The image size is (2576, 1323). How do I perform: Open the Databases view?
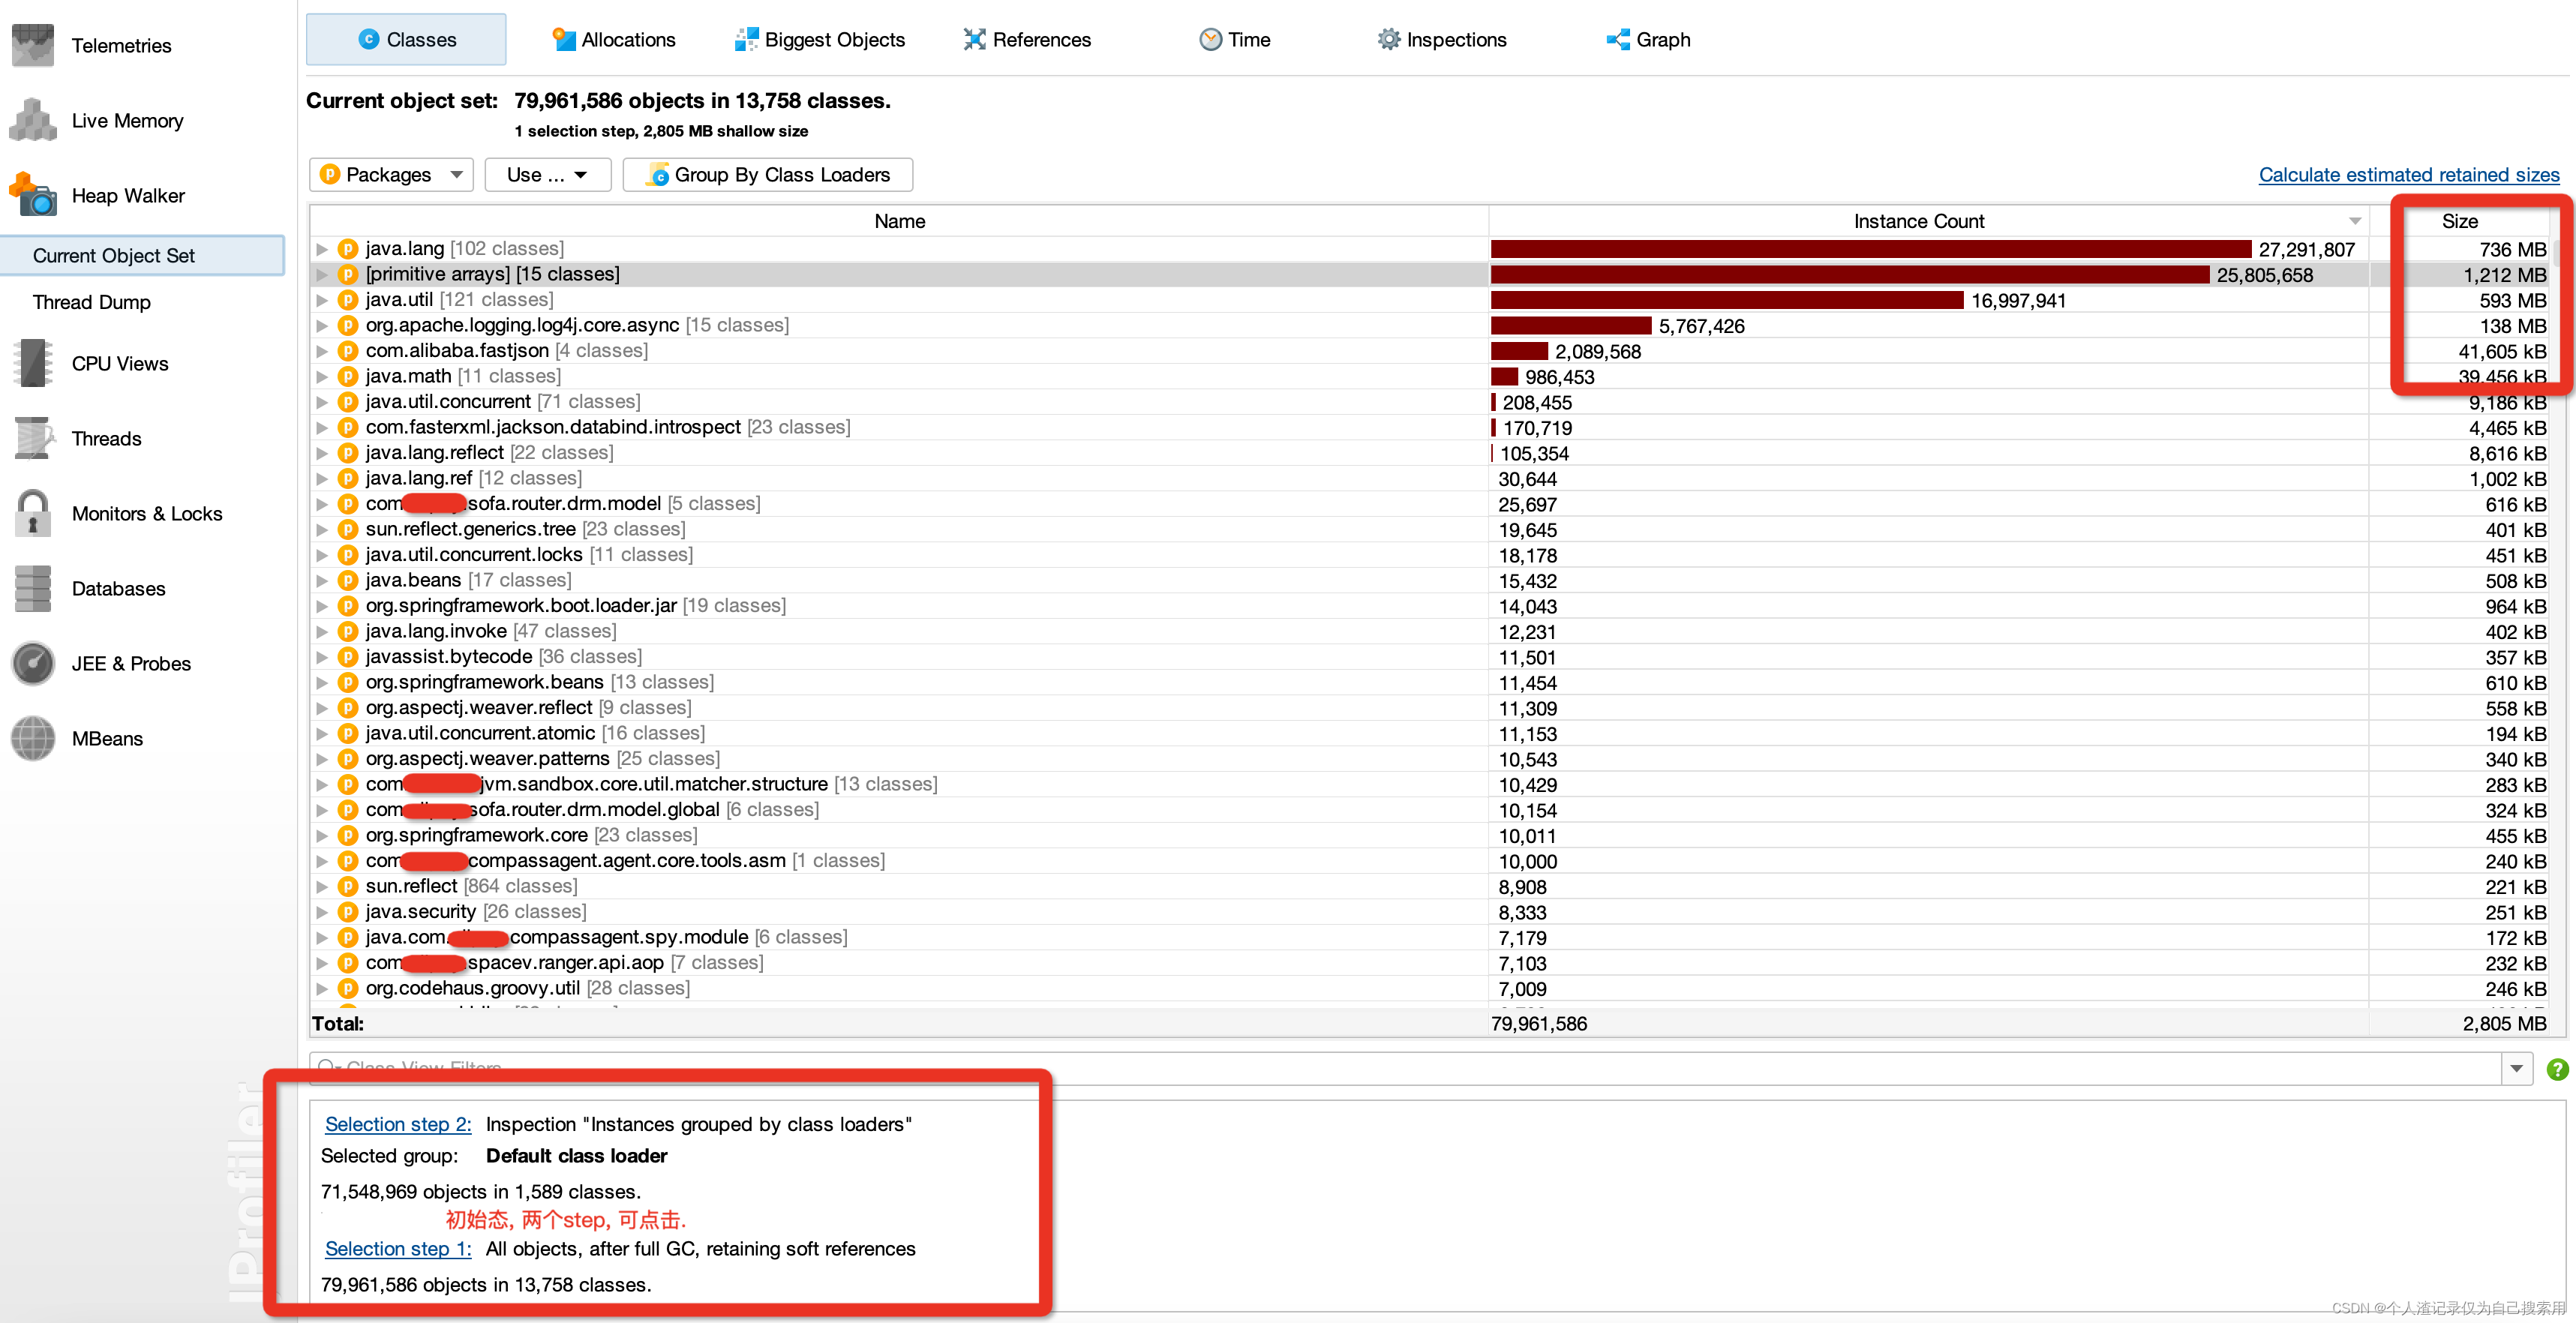pyautogui.click(x=118, y=588)
